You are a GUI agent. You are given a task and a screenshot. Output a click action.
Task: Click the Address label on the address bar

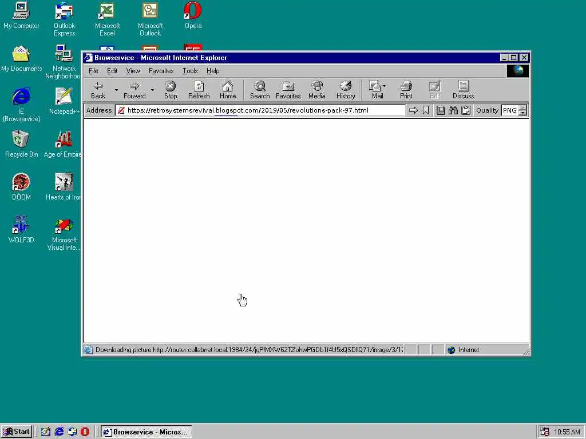click(99, 110)
